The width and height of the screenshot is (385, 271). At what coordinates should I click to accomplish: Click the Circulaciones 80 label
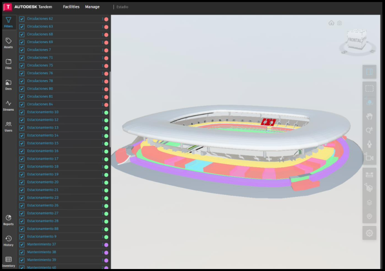click(40, 89)
